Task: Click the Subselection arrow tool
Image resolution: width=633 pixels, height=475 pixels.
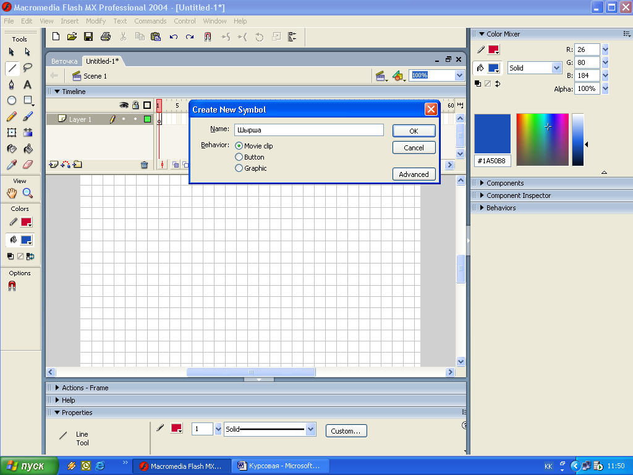Action: pos(27,52)
